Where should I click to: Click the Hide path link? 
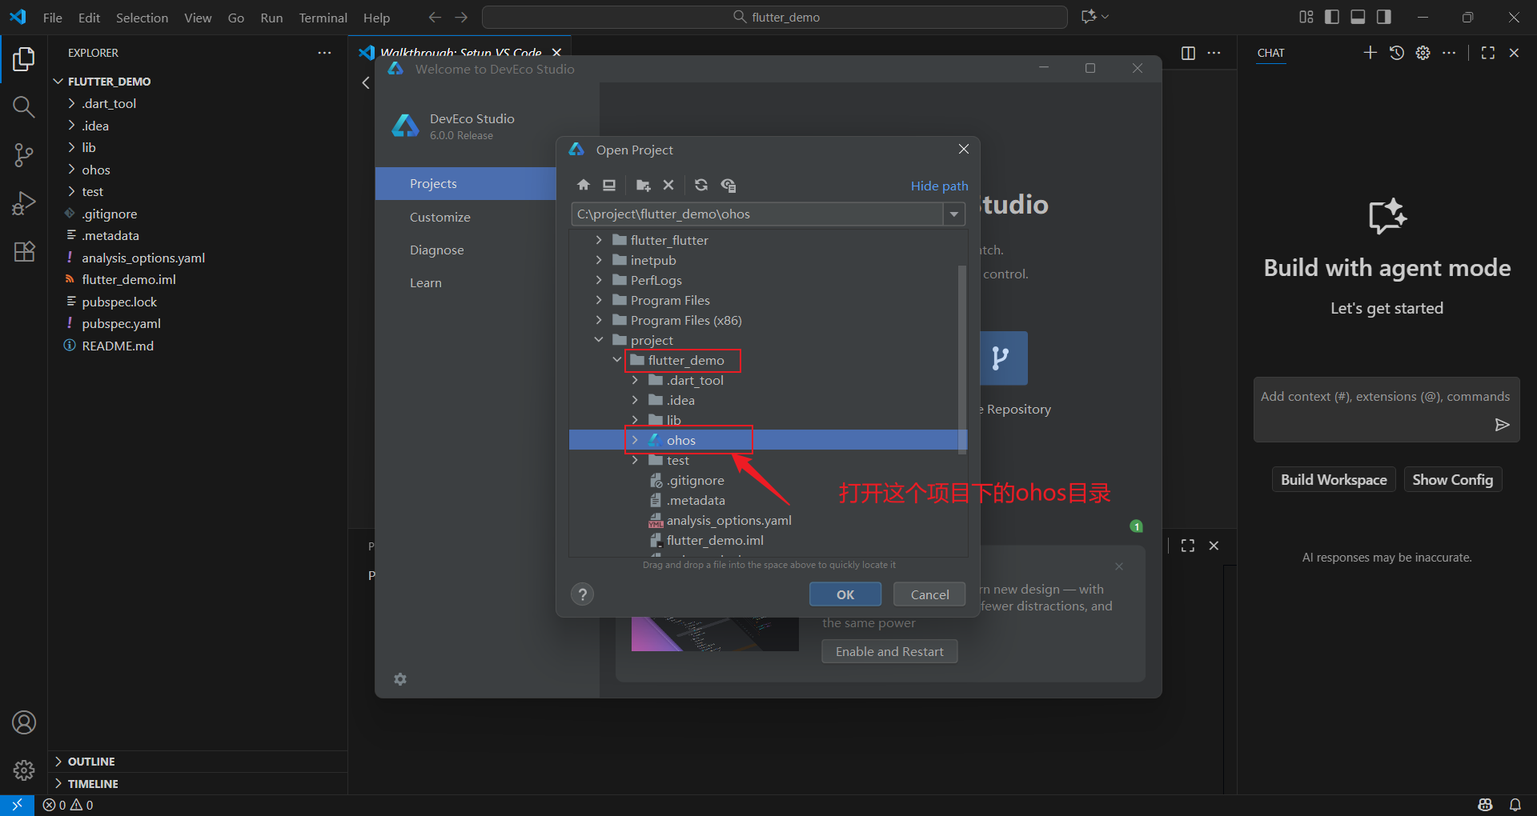939,186
